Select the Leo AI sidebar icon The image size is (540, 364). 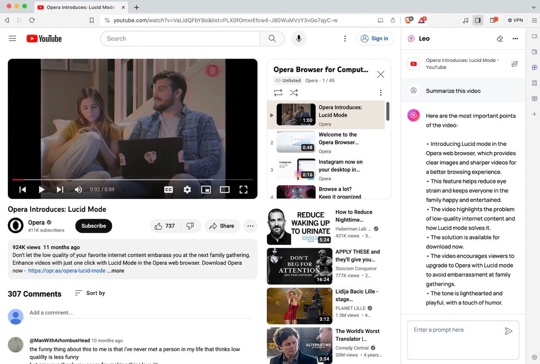534,67
